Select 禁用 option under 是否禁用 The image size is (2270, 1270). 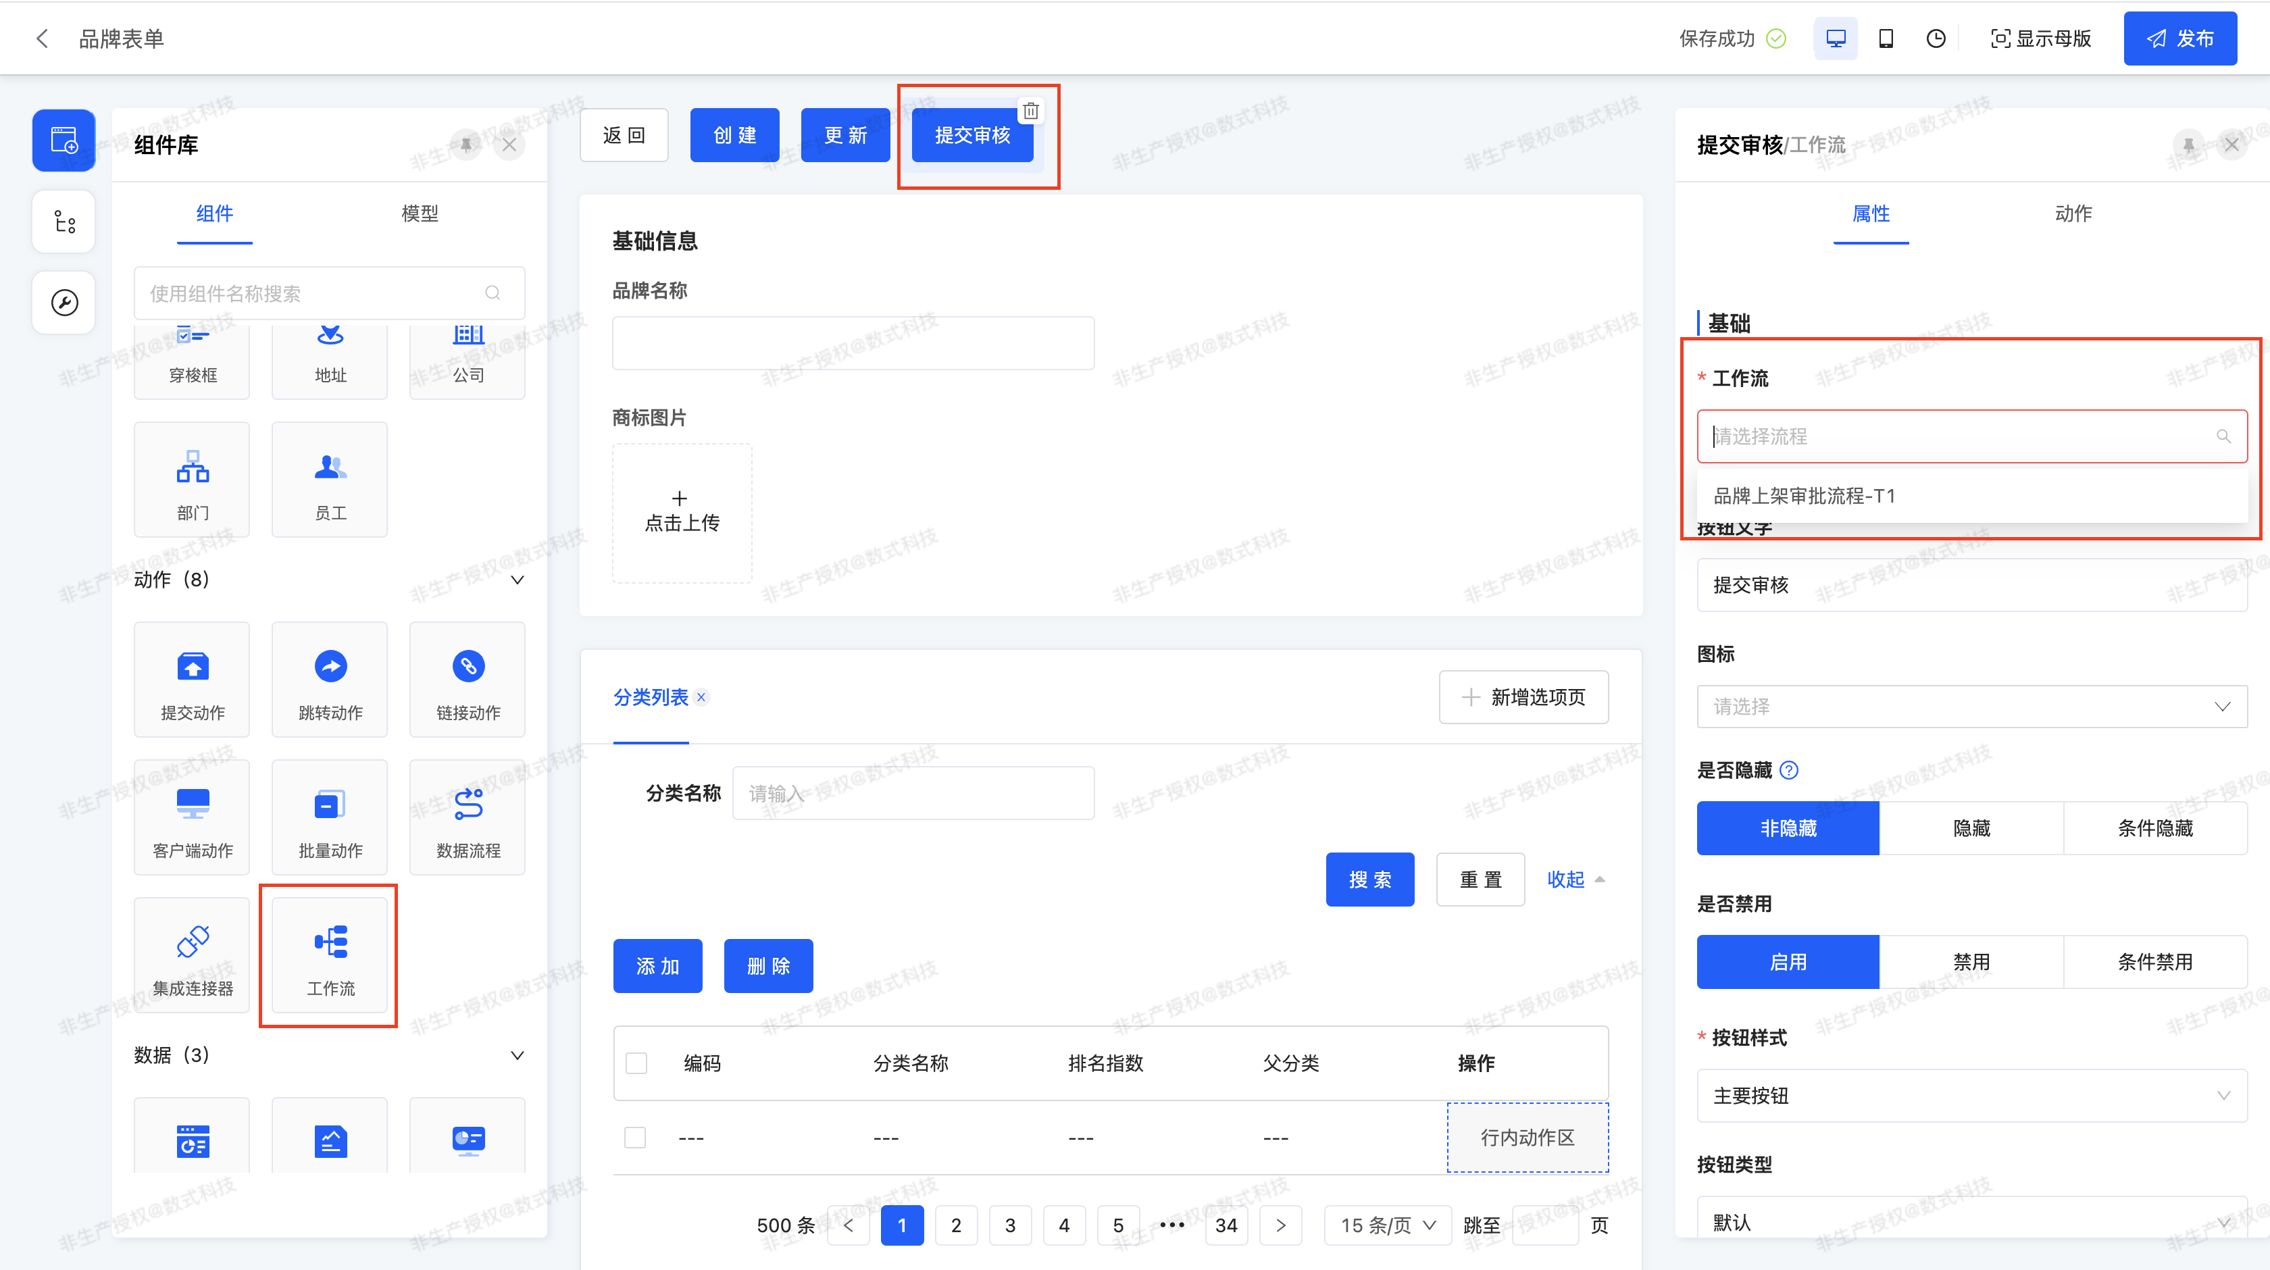click(1971, 961)
